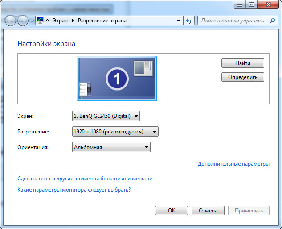Image resolution: width=282 pixels, height=229 pixels.
Task: Open the address bar history dropdown
Action: (x=179, y=21)
